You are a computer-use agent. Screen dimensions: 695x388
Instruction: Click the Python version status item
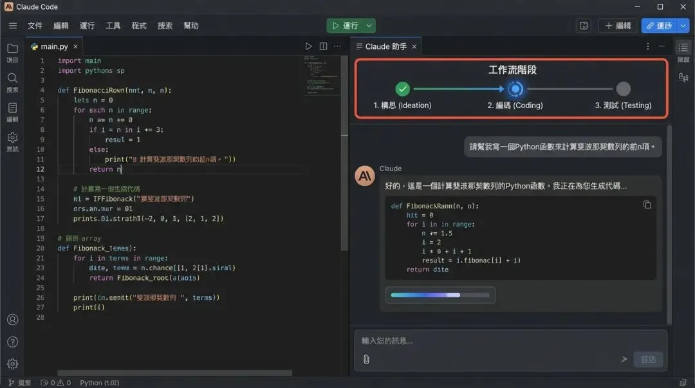pos(99,383)
